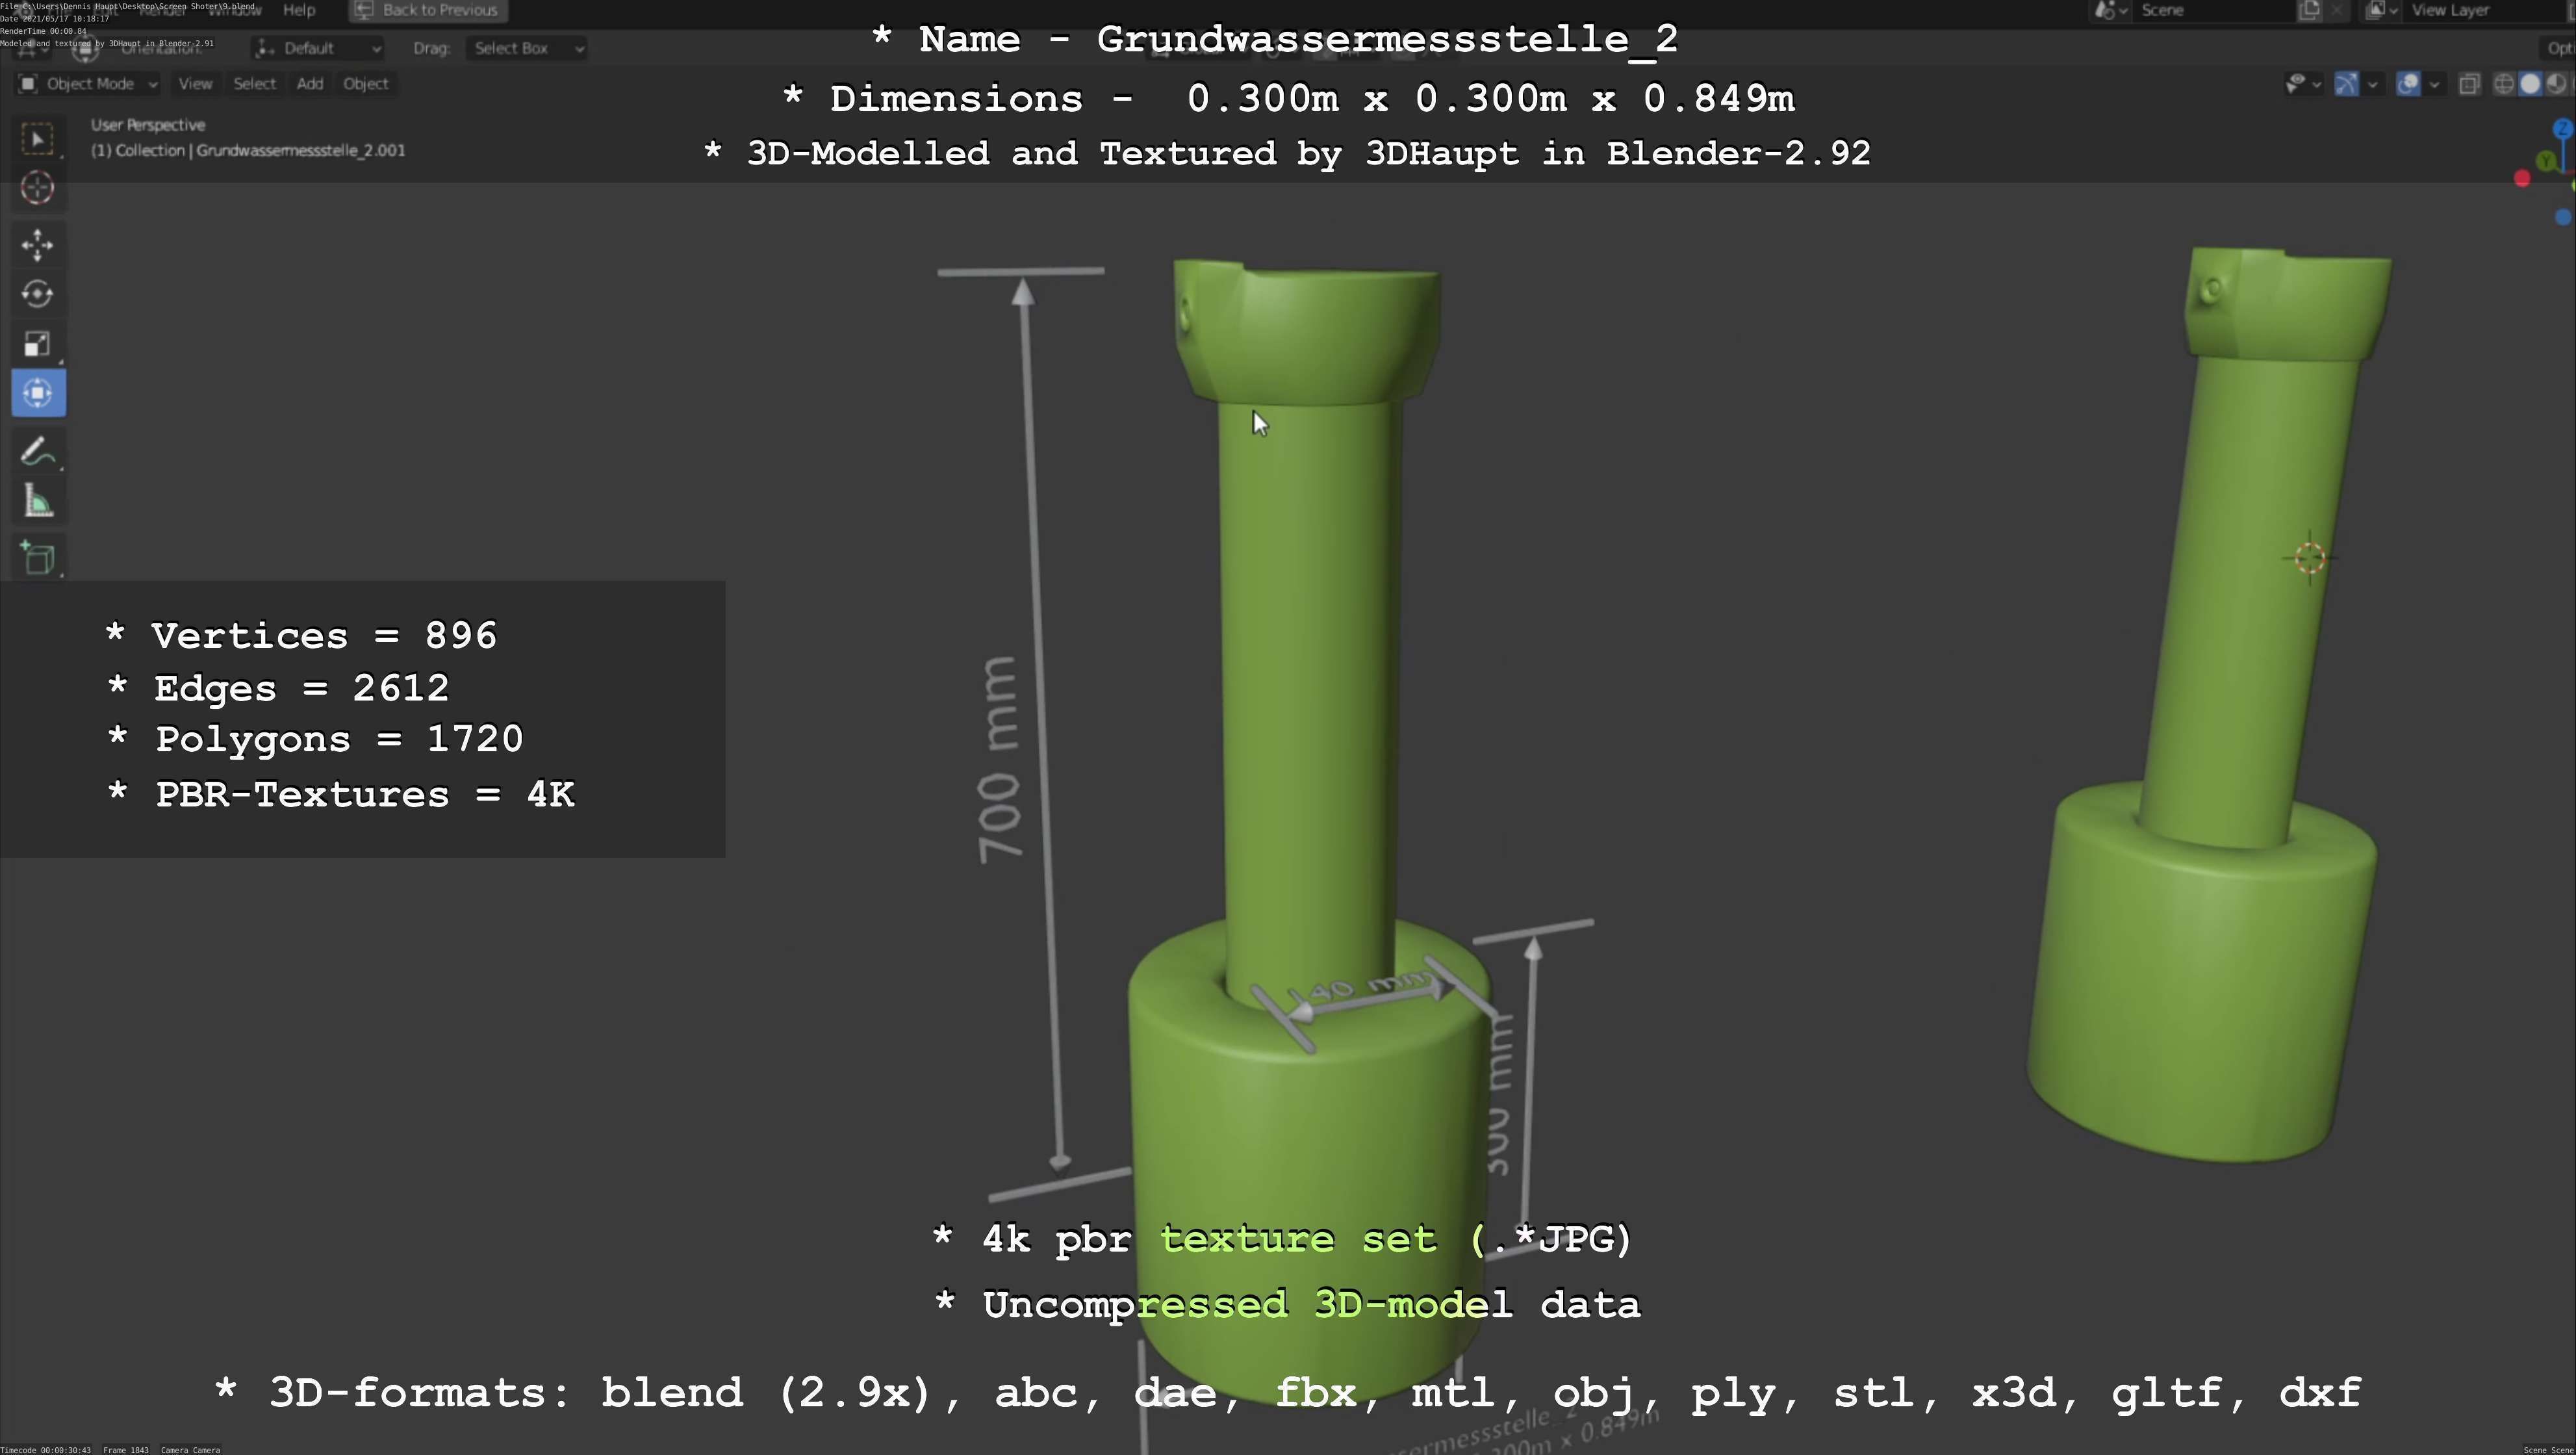
Task: Click the View Layer browse icon
Action: click(2381, 10)
